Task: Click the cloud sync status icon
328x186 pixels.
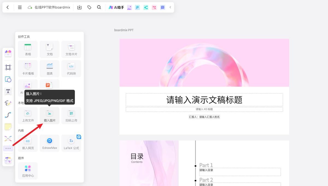Action: click(30, 7)
